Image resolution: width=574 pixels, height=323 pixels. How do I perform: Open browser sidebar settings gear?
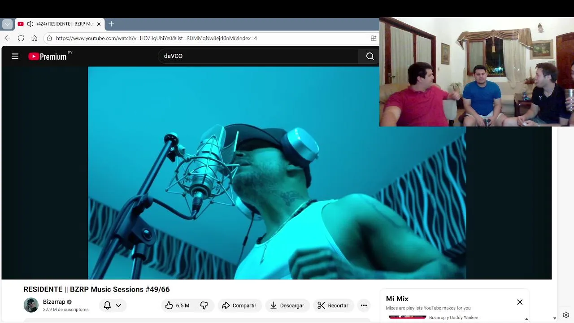[x=566, y=315]
